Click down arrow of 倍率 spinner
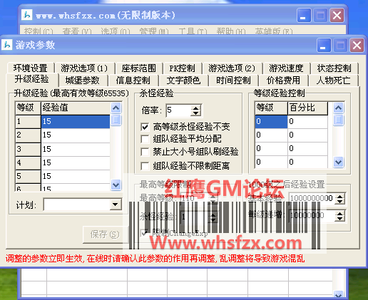Viewport: 368px width, 300px height. pos(196,113)
